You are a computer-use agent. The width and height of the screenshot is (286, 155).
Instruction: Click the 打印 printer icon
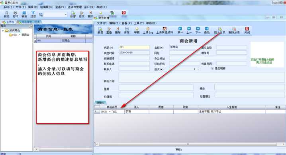tap(15, 14)
